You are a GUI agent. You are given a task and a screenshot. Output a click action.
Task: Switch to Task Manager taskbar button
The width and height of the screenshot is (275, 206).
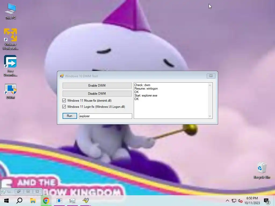tap(72, 201)
